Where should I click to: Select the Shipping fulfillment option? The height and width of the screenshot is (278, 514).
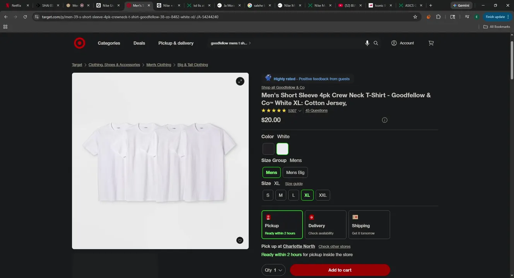click(369, 225)
